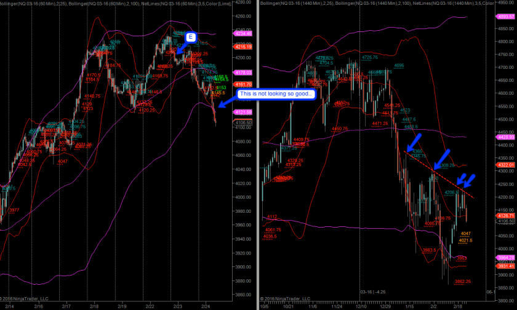Click the 4950.00 axis price on daily chart
517x310 pixels.
(506, 2)
